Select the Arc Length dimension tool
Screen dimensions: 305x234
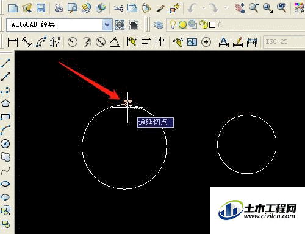(x=41, y=42)
